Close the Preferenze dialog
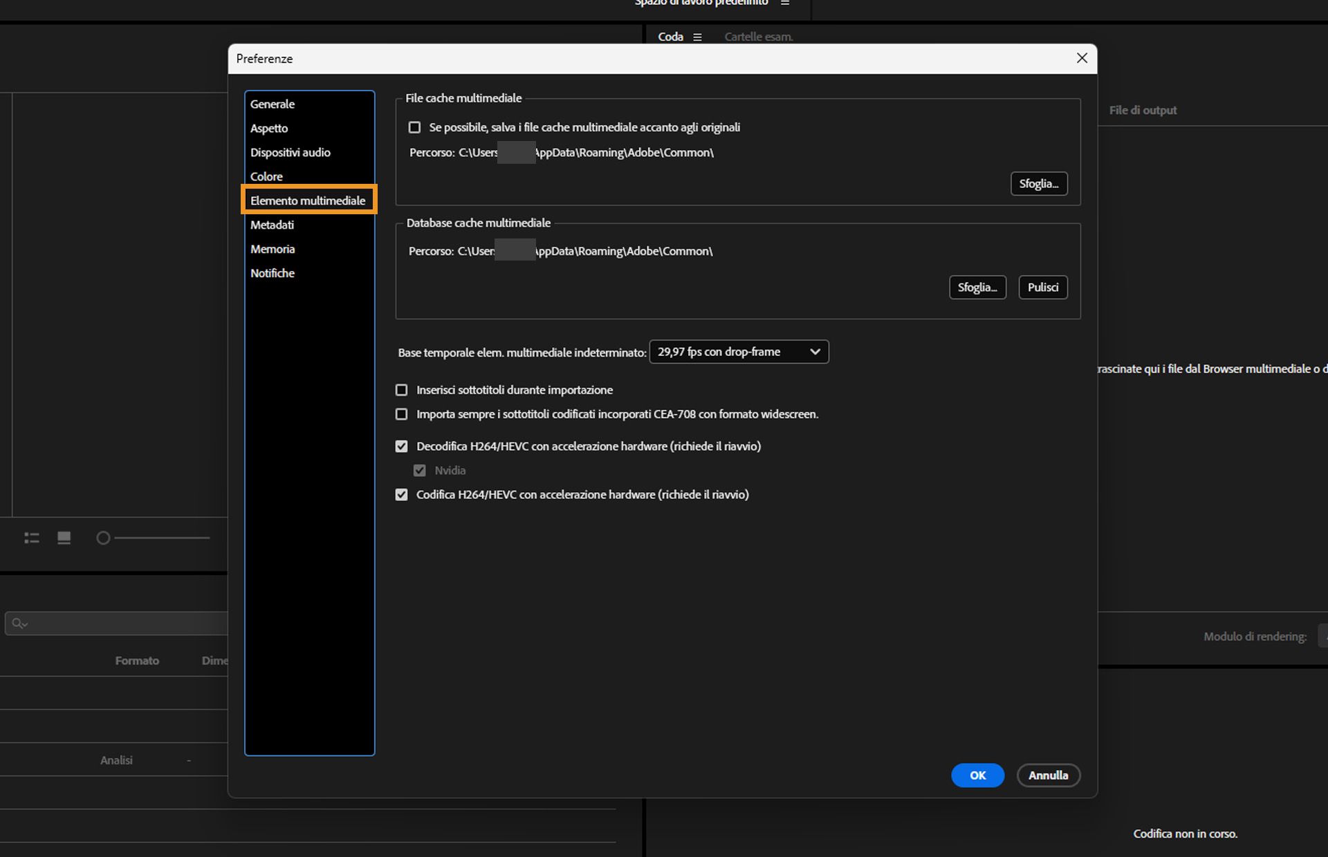 [x=1082, y=58]
